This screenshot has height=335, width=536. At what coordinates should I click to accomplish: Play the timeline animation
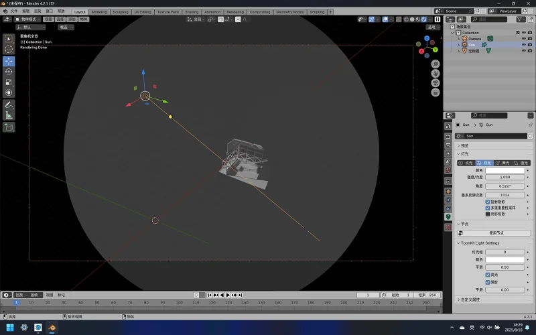coord(228,295)
